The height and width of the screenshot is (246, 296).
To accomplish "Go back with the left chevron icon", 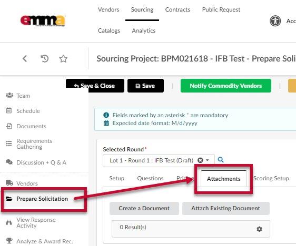I will point(25,58).
